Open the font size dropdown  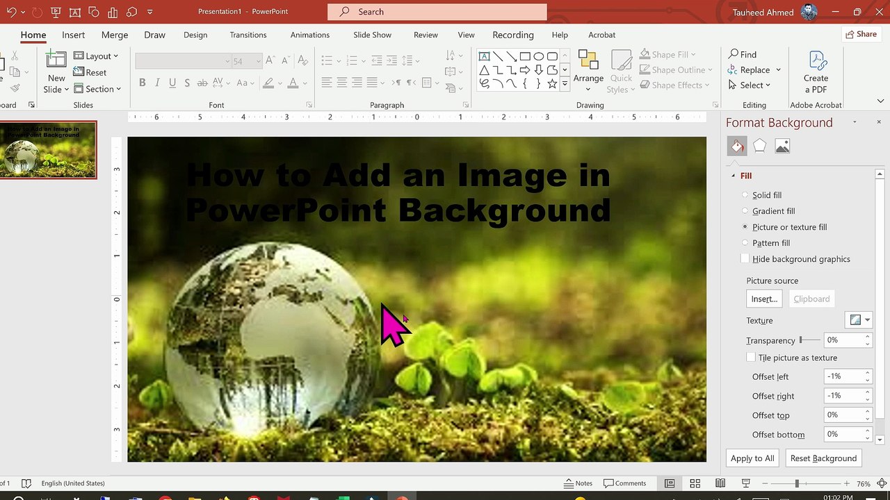click(258, 61)
